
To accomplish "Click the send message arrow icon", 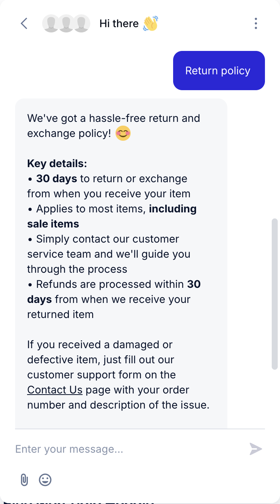I will 256,449.
